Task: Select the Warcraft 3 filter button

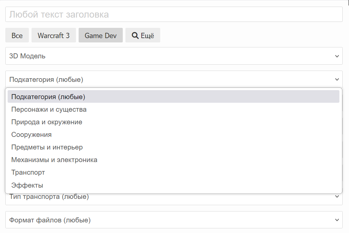Action: pyautogui.click(x=54, y=35)
